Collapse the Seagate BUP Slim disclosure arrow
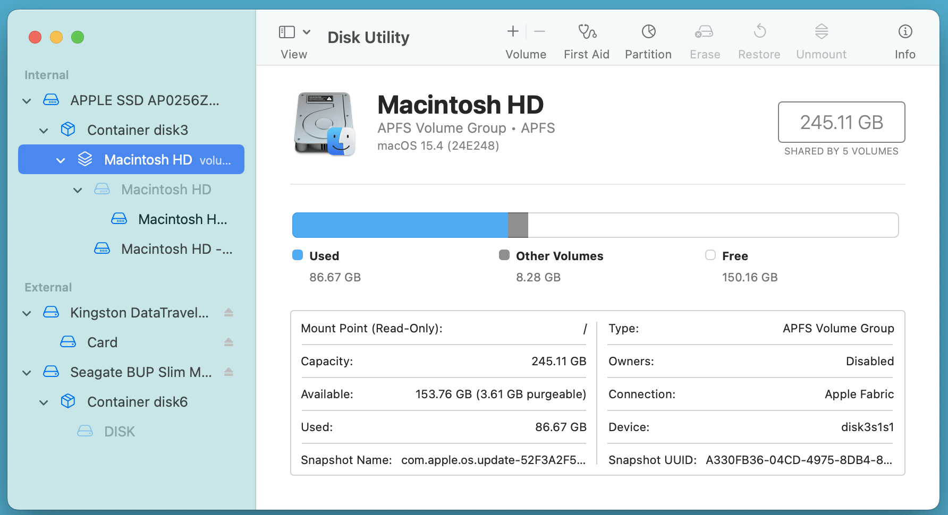 point(27,373)
